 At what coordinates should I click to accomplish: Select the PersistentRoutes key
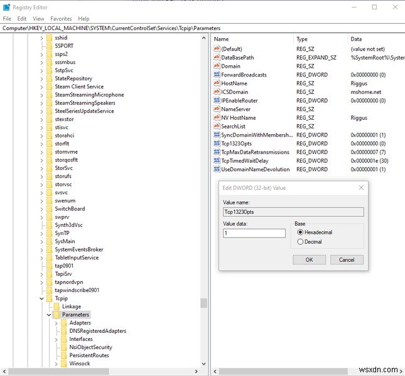point(89,355)
